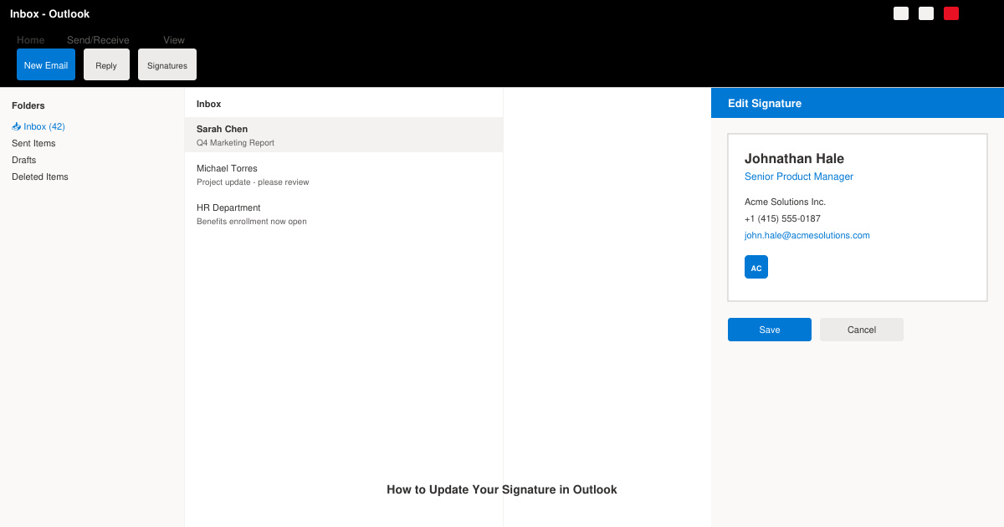Open the Signatures button
The height and width of the screenshot is (527, 1004).
tap(167, 64)
